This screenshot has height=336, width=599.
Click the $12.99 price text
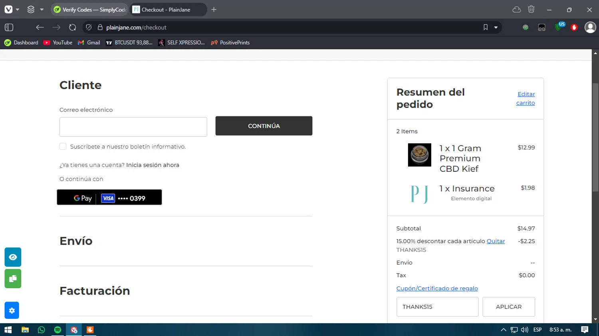pos(526,147)
